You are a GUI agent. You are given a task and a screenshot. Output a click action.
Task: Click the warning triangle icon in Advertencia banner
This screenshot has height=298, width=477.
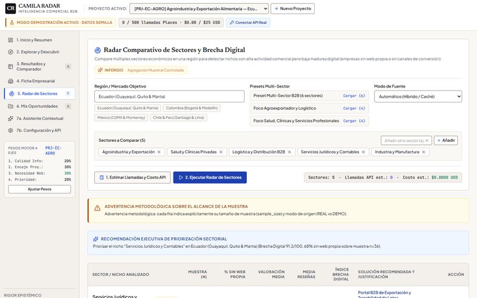[97, 208]
